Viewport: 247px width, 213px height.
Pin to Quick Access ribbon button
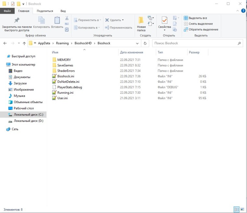click(x=17, y=24)
